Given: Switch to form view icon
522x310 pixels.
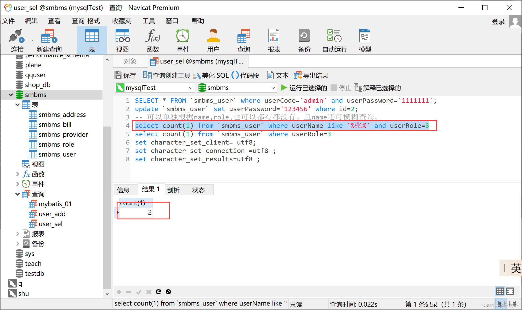Looking at the screenshot, I should (510, 291).
